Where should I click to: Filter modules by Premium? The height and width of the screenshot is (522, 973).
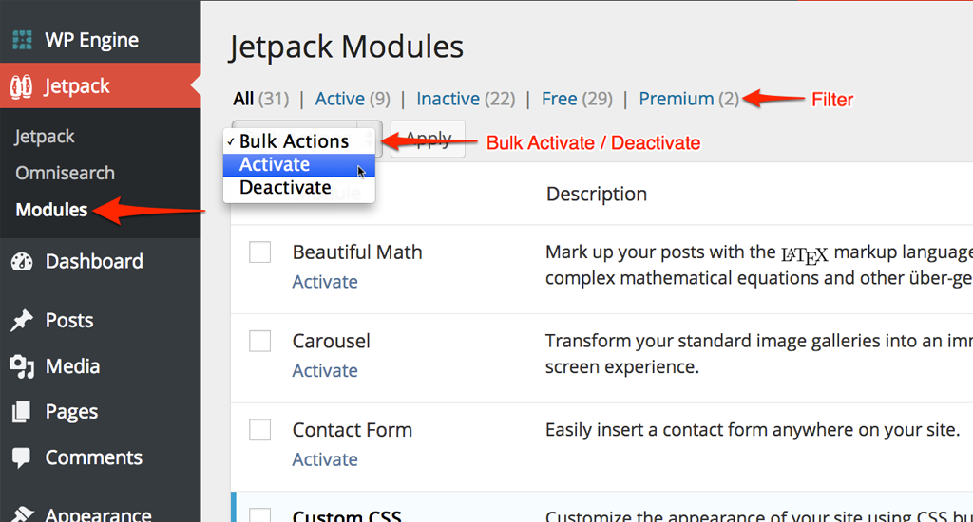(x=689, y=99)
